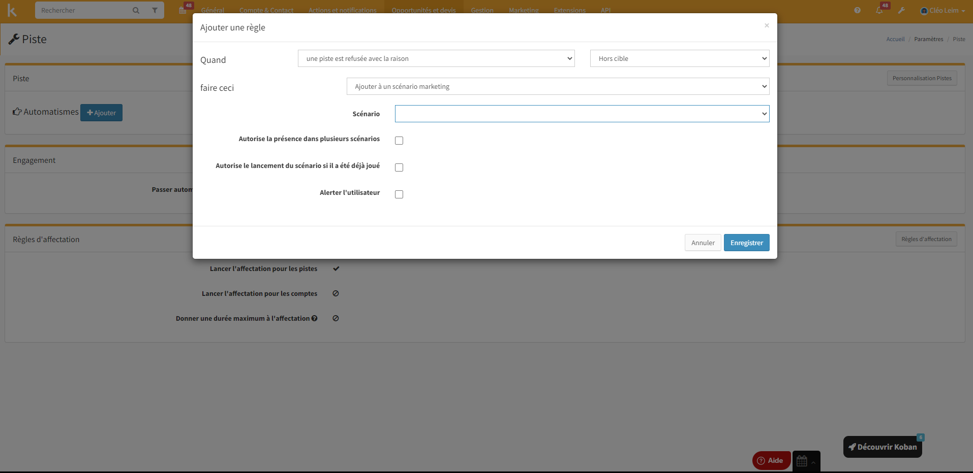Open the Gestion menu

click(482, 10)
